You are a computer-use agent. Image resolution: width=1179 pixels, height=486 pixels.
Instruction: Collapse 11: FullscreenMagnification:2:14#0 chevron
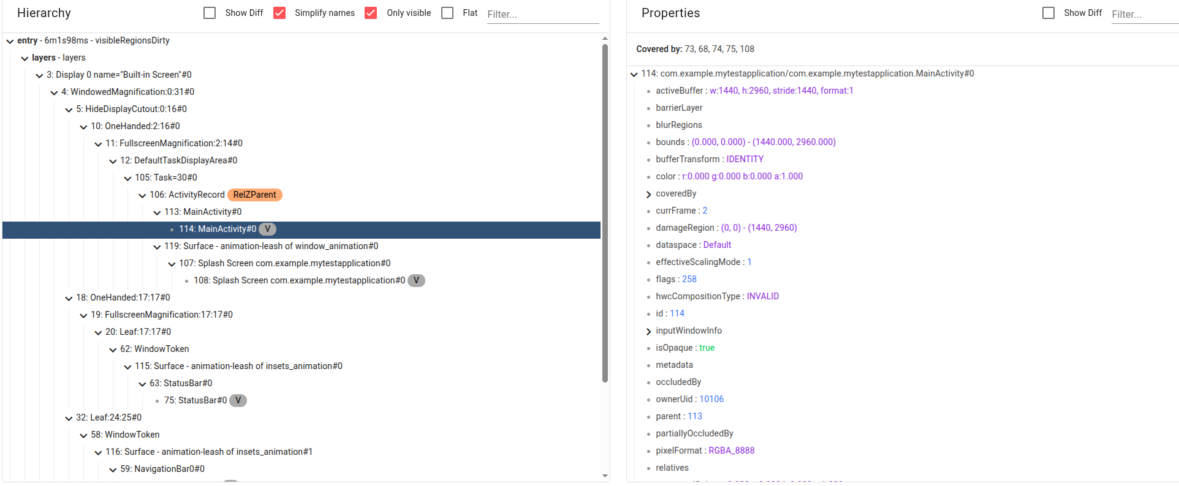98,144
